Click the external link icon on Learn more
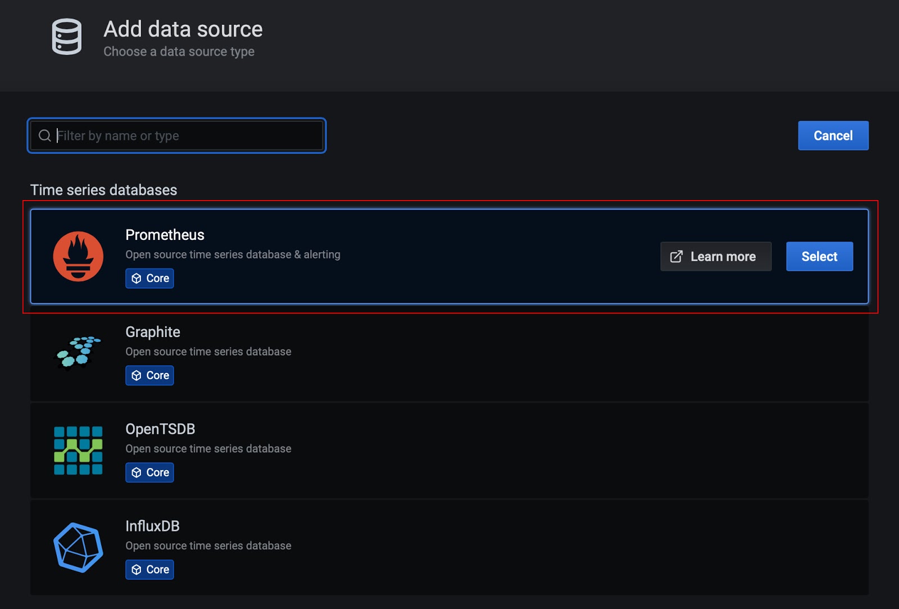 click(676, 257)
